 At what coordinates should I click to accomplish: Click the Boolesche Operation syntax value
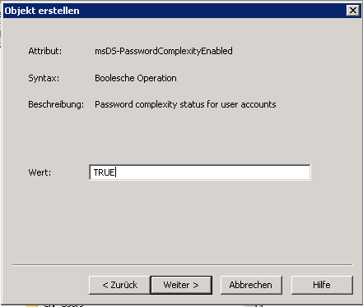tap(136, 78)
